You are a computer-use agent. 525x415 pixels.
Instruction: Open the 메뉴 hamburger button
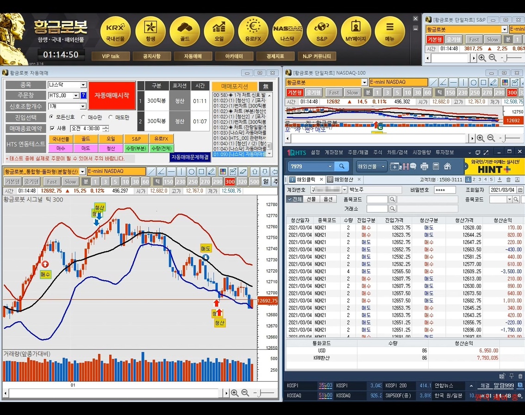(x=390, y=31)
